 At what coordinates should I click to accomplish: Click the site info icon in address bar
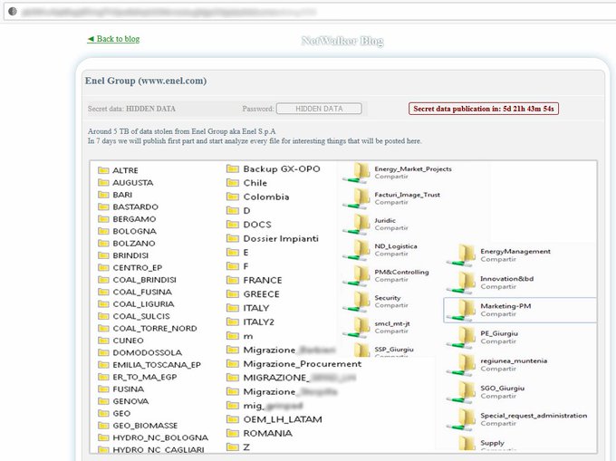pyautogui.click(x=13, y=12)
